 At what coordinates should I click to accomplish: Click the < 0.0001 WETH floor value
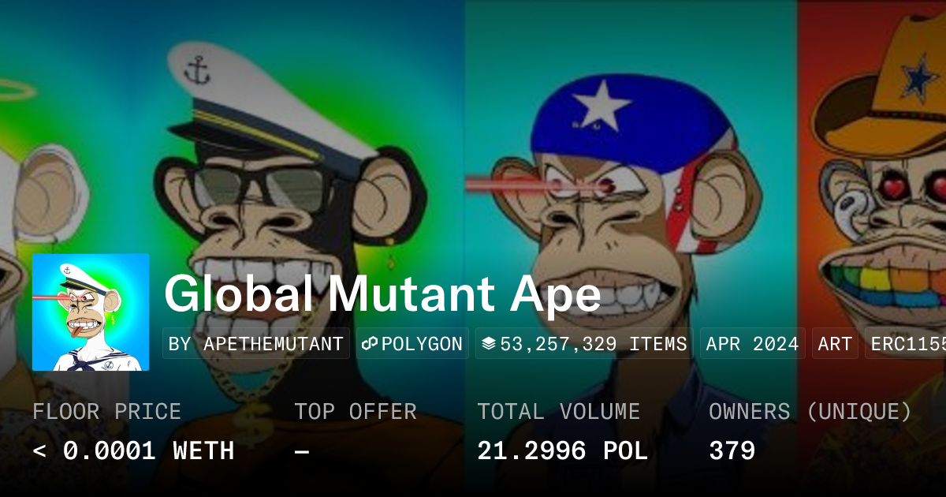click(133, 450)
